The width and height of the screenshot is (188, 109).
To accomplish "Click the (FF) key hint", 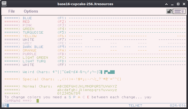I will point(62,65).
